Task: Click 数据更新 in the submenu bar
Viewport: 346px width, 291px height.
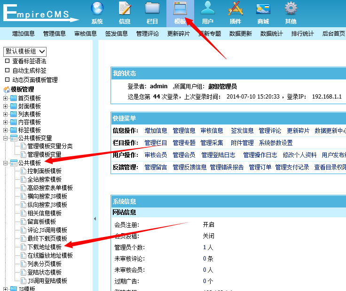Action: pos(240,34)
